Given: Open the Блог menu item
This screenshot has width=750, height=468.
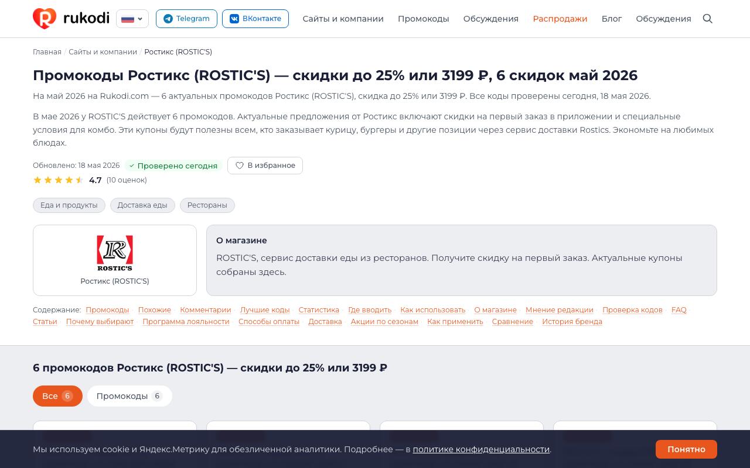Looking at the screenshot, I should click(x=612, y=19).
